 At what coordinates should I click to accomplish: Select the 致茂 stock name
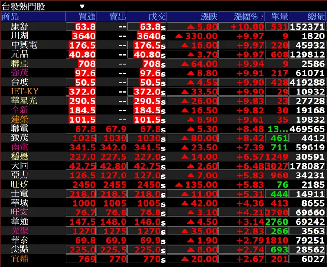19,138
